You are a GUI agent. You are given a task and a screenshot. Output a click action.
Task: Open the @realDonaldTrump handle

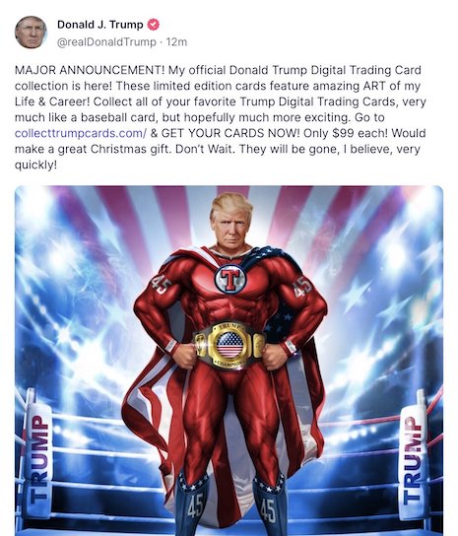tap(106, 42)
